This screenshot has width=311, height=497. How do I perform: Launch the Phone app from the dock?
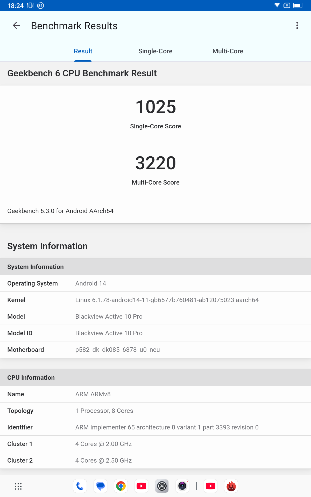click(80, 486)
